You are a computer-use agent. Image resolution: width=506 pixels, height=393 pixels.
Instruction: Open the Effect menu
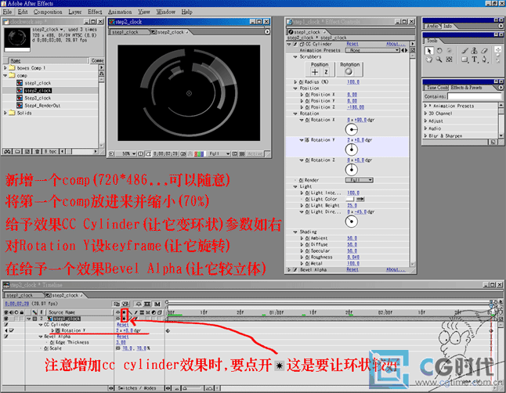click(x=95, y=12)
